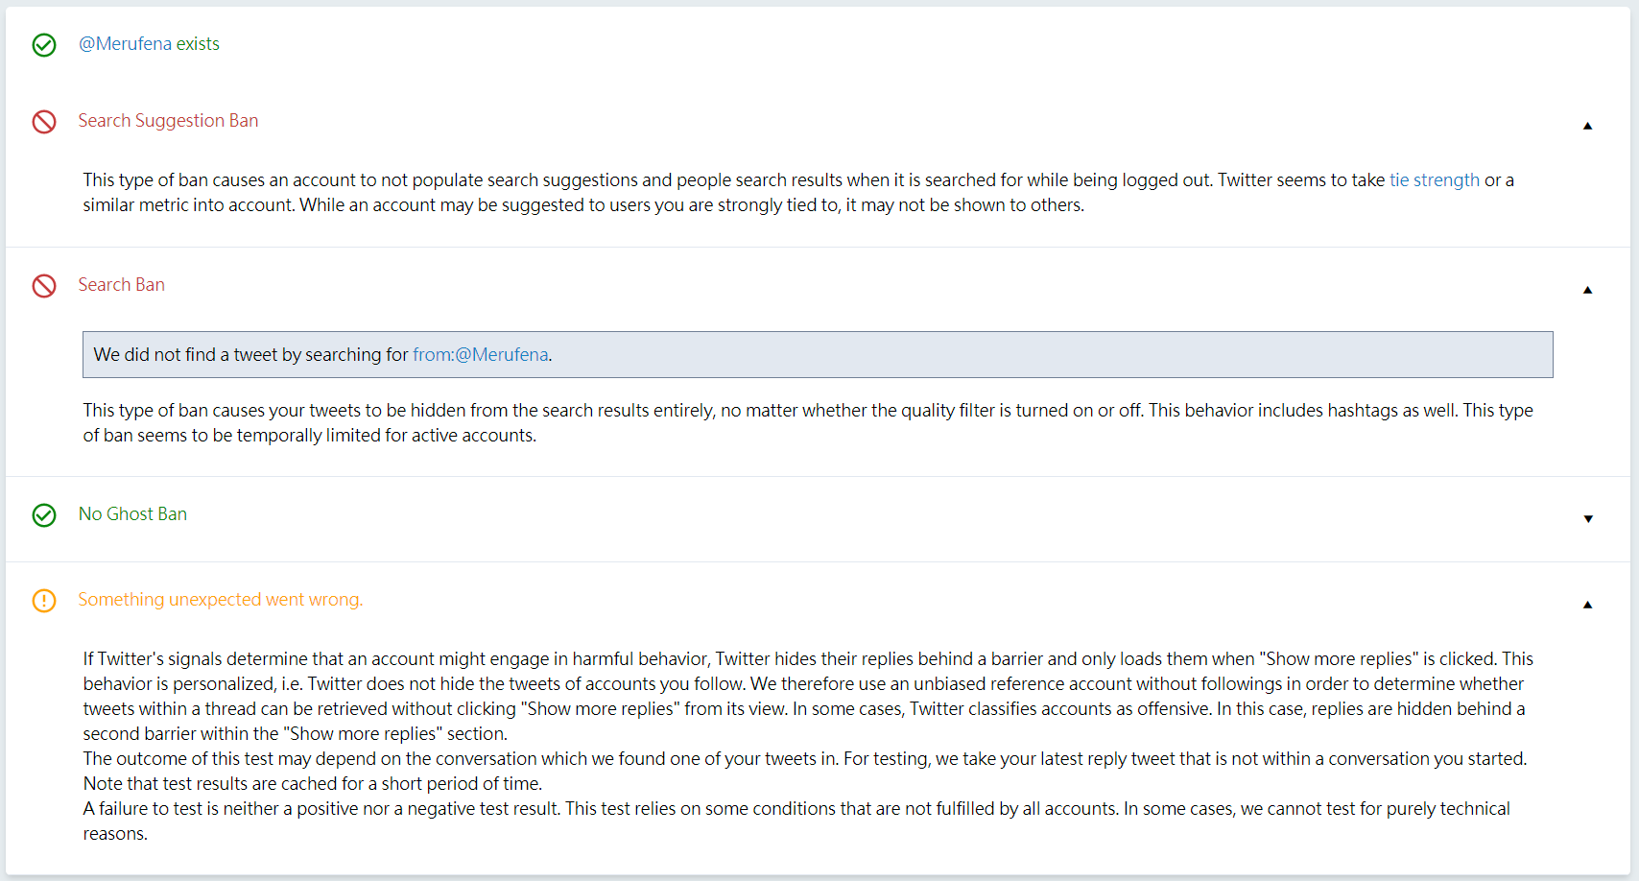Screen dimensions: 1639x881
Task: Click the green checkmark icon beside No Ghost Ban
Action: 44,515
